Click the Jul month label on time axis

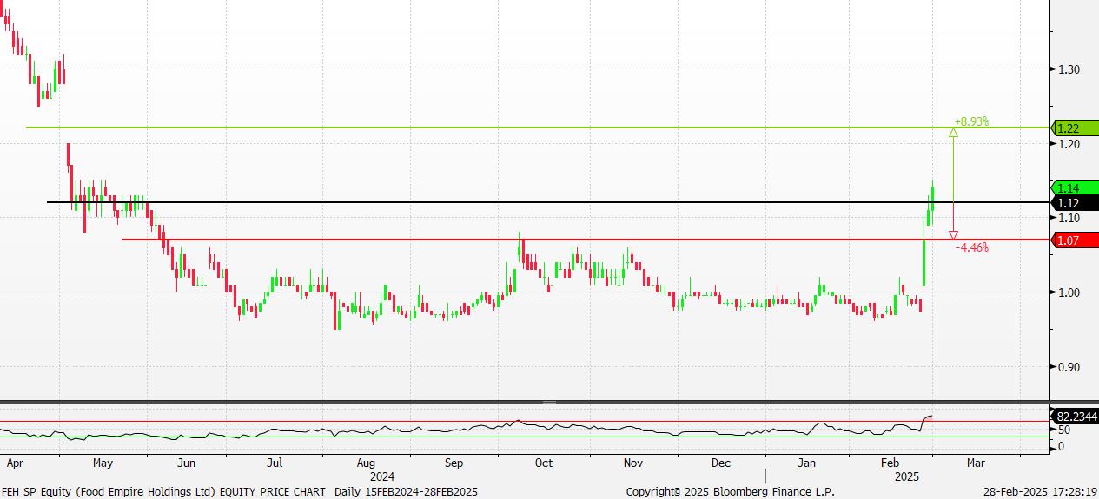click(x=275, y=463)
